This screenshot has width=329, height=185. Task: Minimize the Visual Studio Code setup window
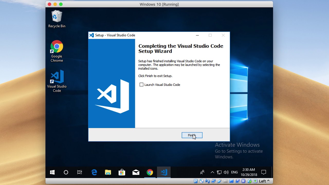click(197, 35)
